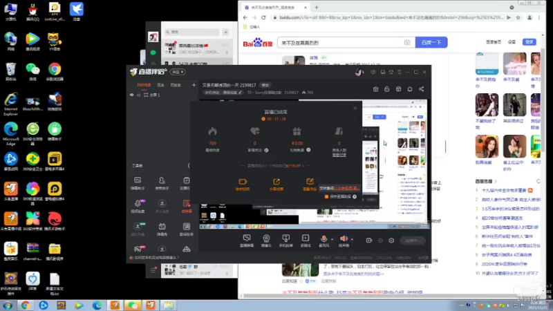Viewport: 553px width, 311px height.
Task: Click the greyed start-streaming button
Action: click(413, 241)
